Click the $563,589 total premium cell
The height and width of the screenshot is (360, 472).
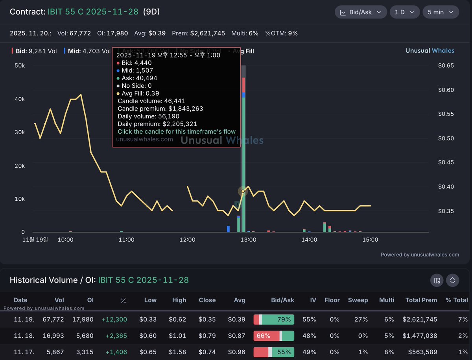[x=423, y=352]
